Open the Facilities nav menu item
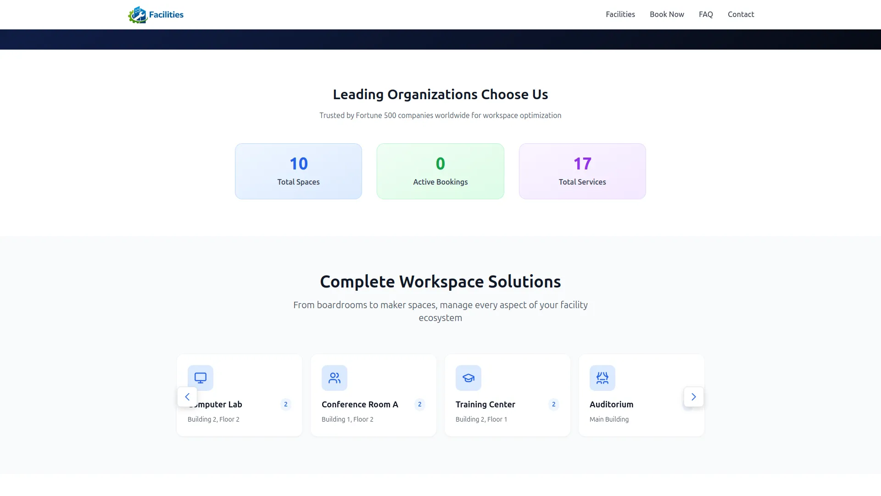The height and width of the screenshot is (496, 881). click(620, 14)
